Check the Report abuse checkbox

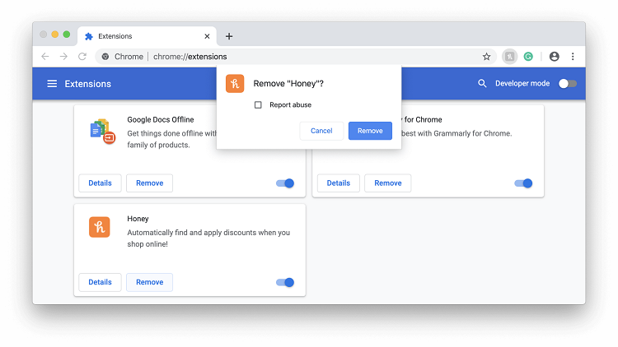[x=258, y=105]
